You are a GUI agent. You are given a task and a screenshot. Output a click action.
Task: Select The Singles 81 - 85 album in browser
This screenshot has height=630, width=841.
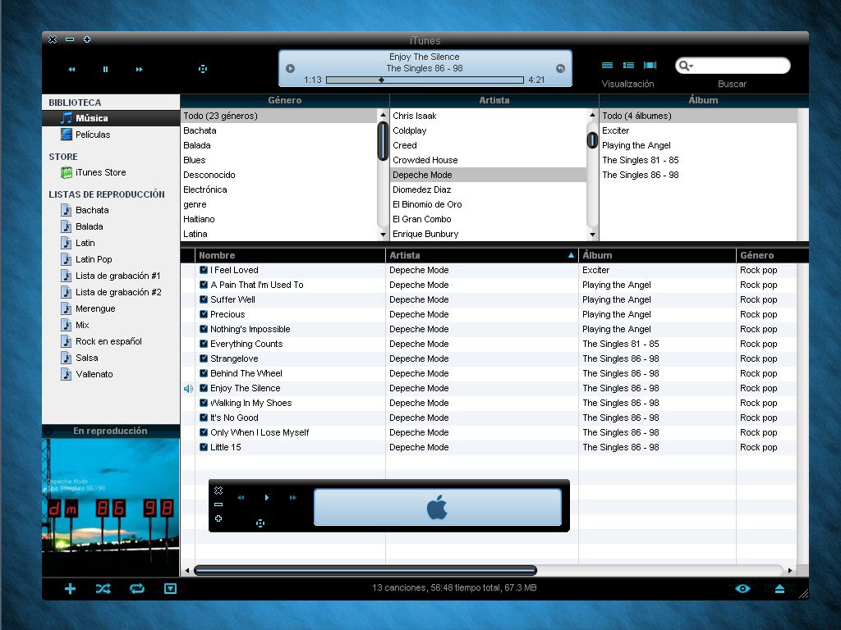698,160
